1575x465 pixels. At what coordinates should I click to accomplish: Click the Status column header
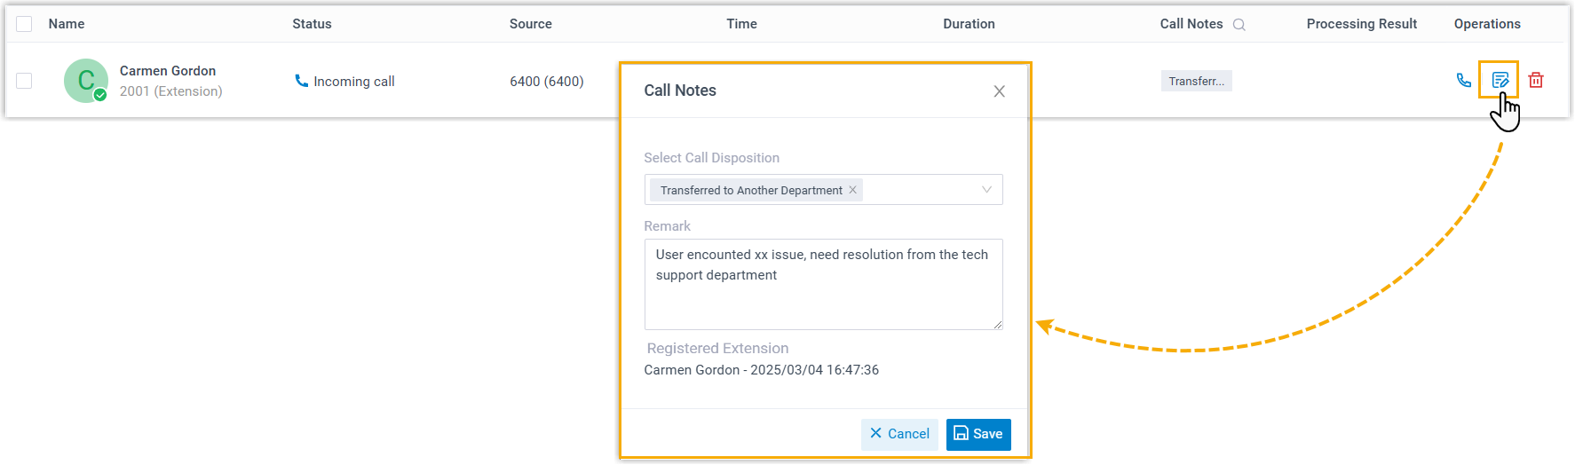312,24
